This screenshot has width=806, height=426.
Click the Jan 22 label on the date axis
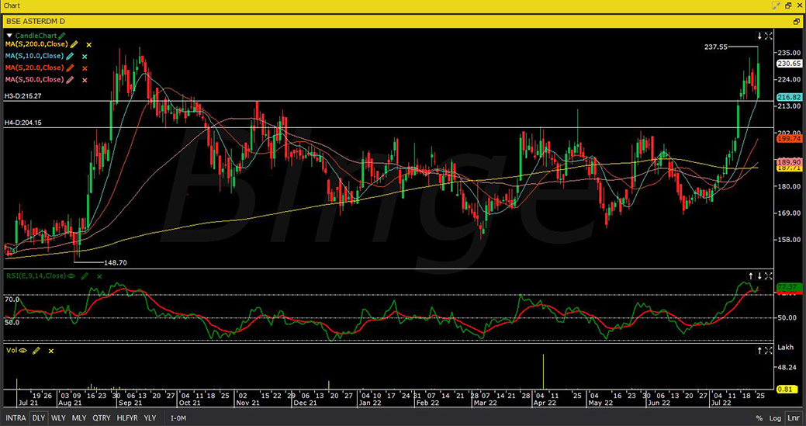click(x=370, y=404)
